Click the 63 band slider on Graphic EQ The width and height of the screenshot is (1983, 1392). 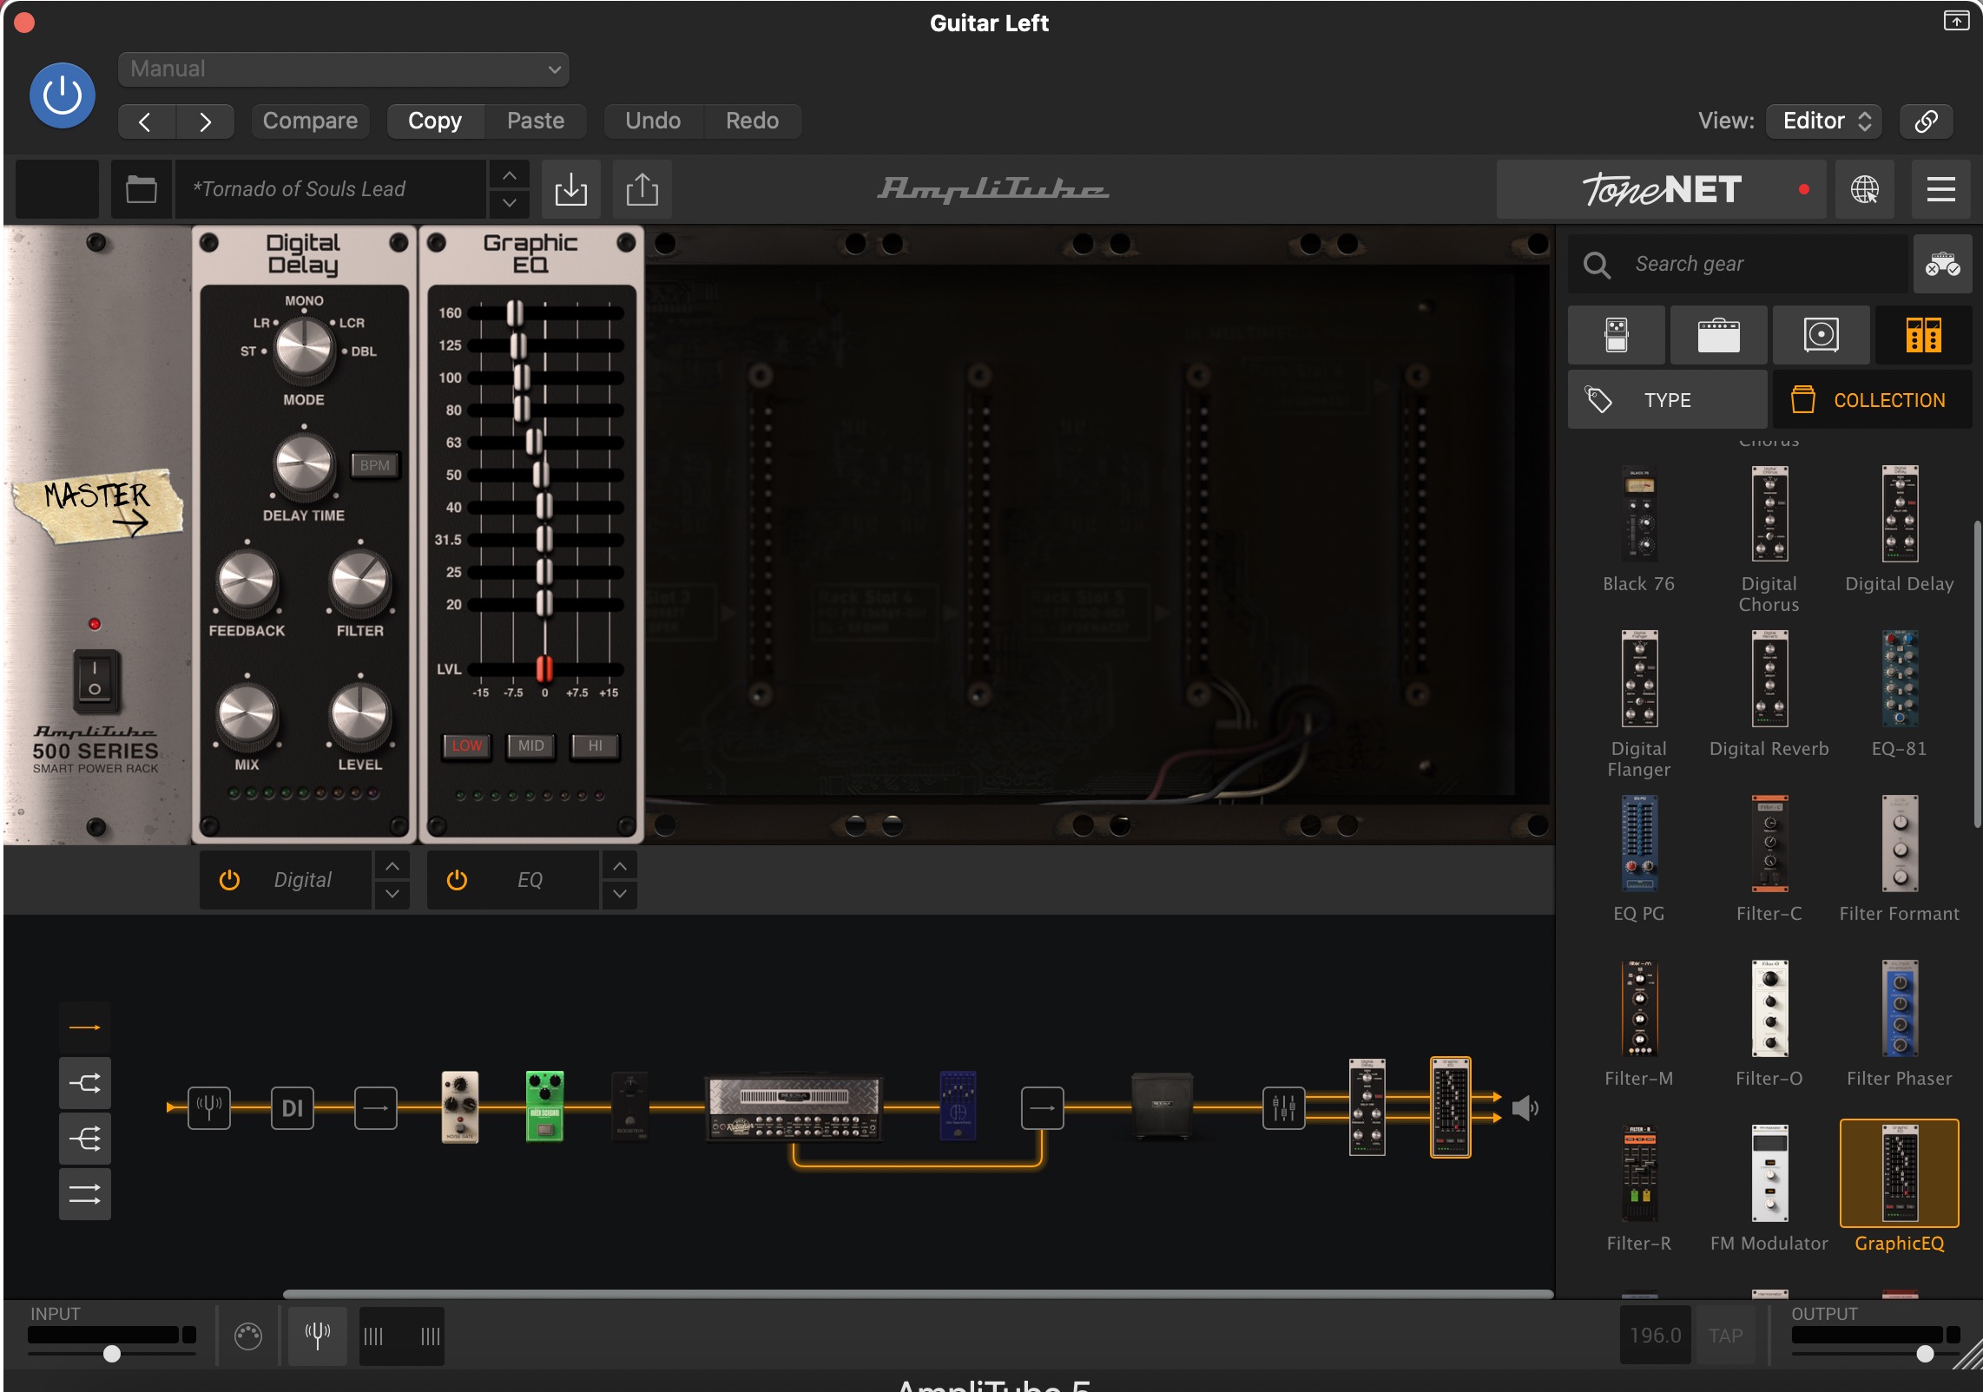[x=534, y=443]
